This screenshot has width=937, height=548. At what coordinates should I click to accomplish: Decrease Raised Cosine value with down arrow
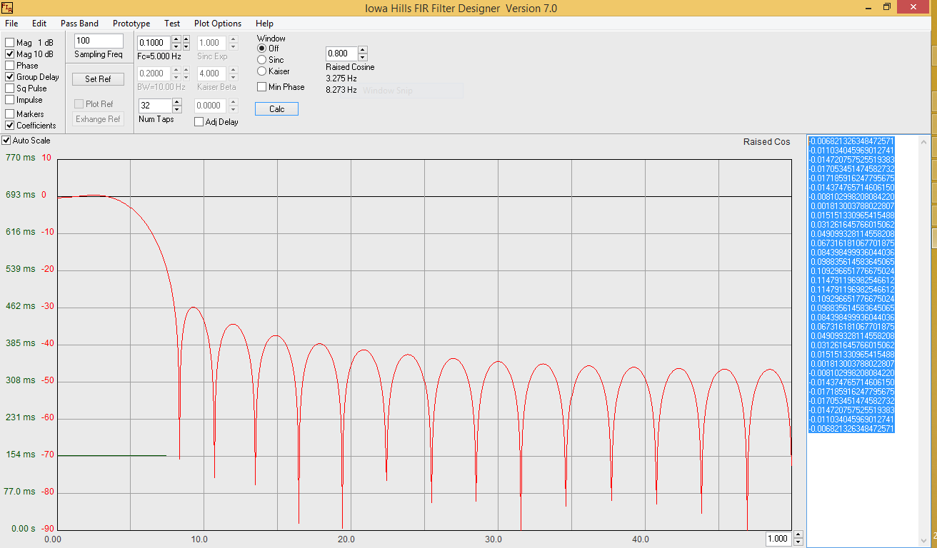click(x=363, y=57)
